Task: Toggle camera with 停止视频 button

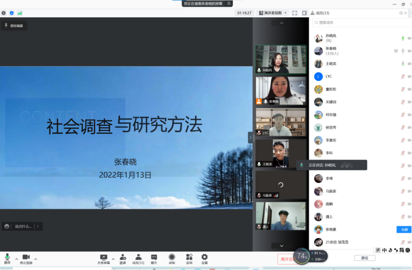Action: click(26, 258)
